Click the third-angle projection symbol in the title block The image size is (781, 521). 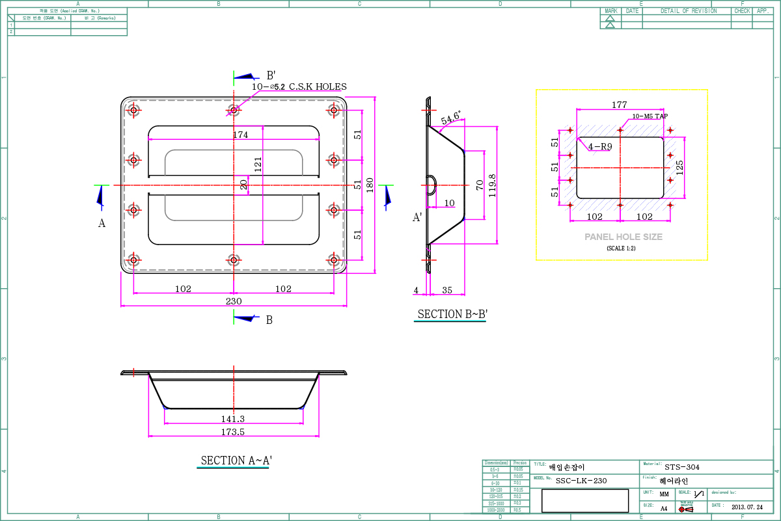pyautogui.click(x=686, y=509)
